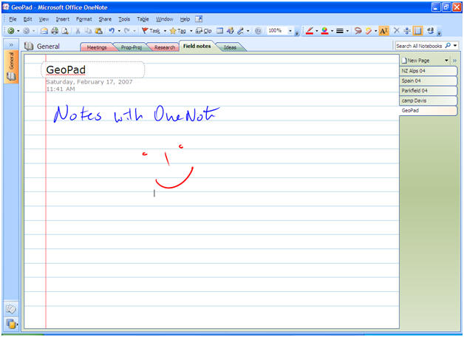Screen dimensions: 464x337
Task: Open the search scope dropdown arrow
Action: [455, 46]
